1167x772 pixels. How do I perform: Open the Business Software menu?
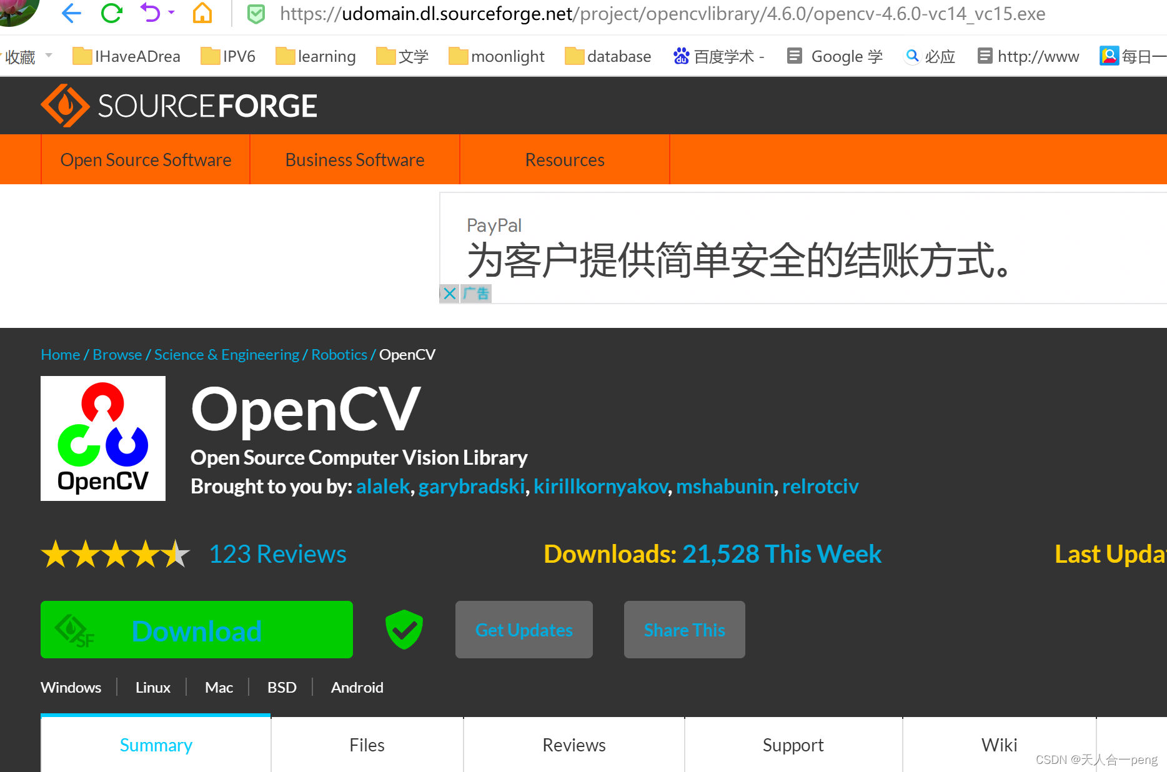(x=355, y=160)
